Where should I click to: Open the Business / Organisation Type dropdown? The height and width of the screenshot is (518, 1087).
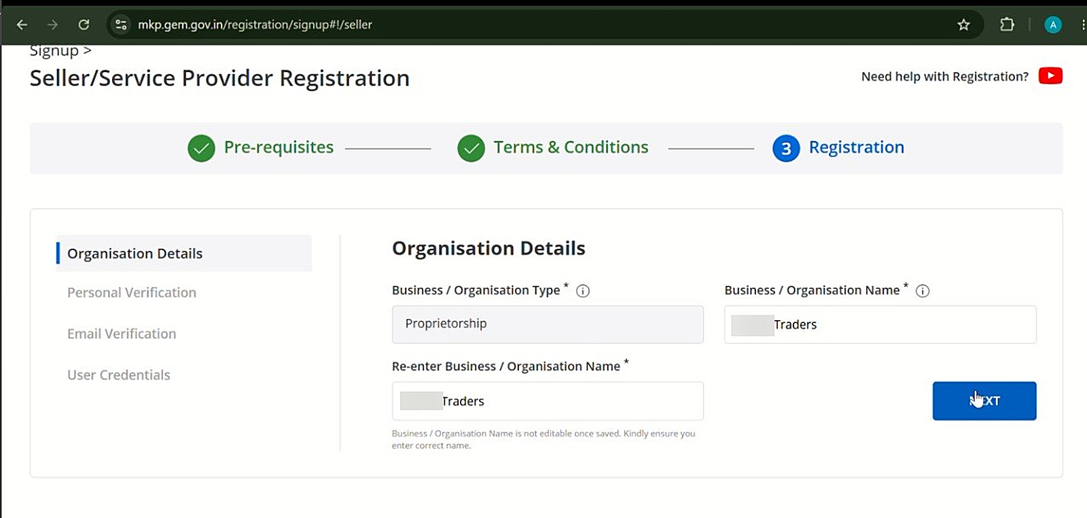548,324
